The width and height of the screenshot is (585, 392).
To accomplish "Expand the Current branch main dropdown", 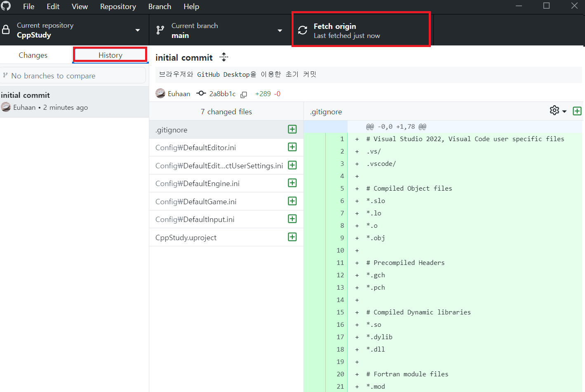I will pyautogui.click(x=220, y=30).
